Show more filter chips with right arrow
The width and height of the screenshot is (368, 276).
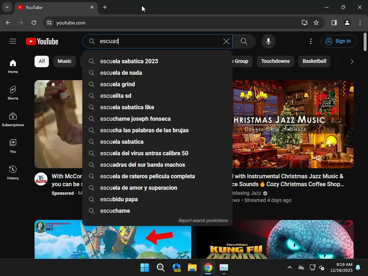[x=352, y=61]
